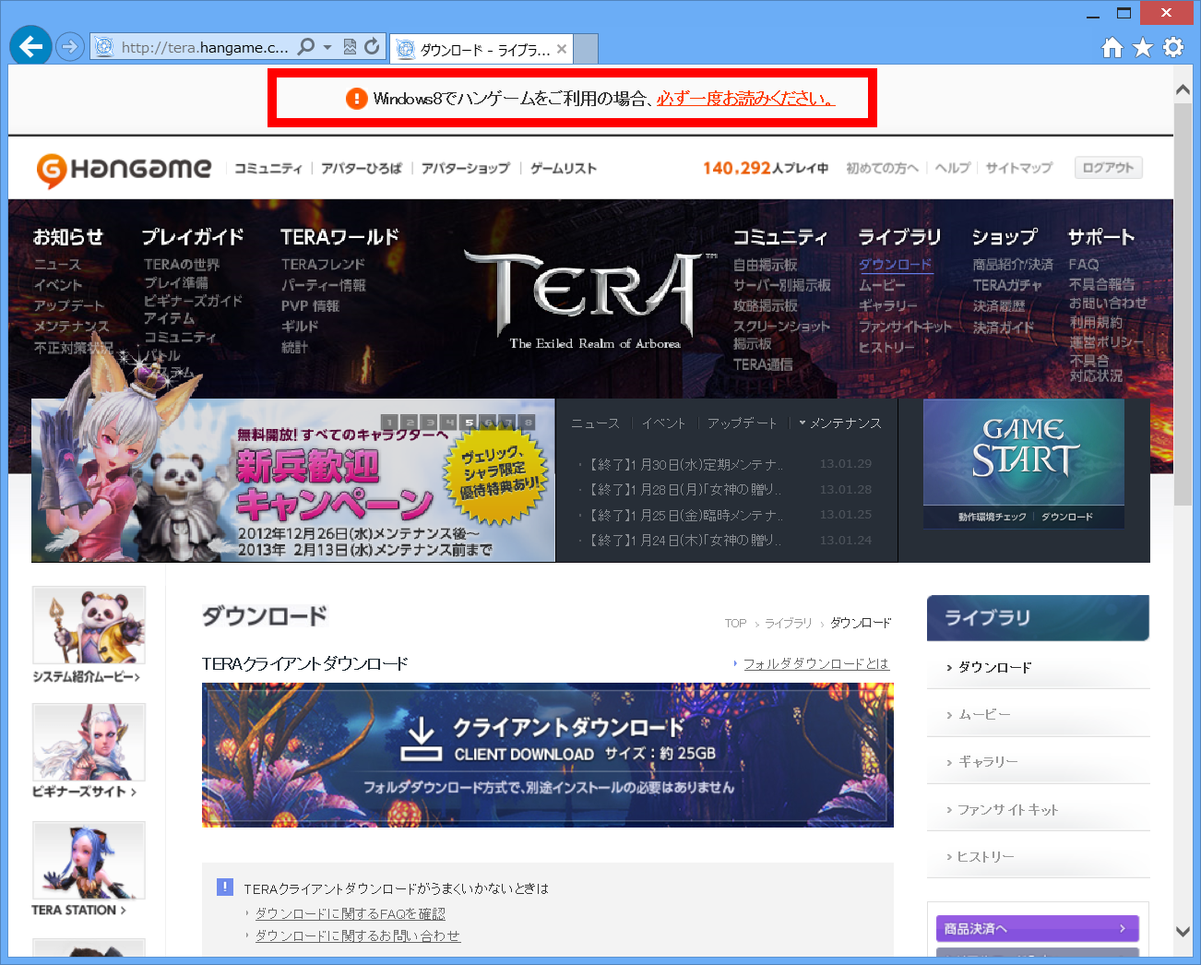Open ギルド under TERAワールド

tap(300, 327)
